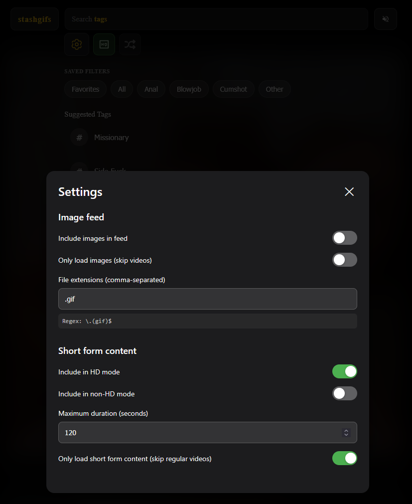Select the Favorites saved filter
The height and width of the screenshot is (504, 412).
pyautogui.click(x=85, y=89)
